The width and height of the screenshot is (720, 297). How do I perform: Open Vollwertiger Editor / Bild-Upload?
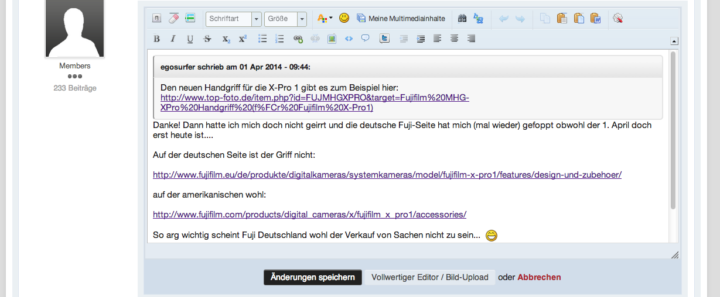pos(429,278)
